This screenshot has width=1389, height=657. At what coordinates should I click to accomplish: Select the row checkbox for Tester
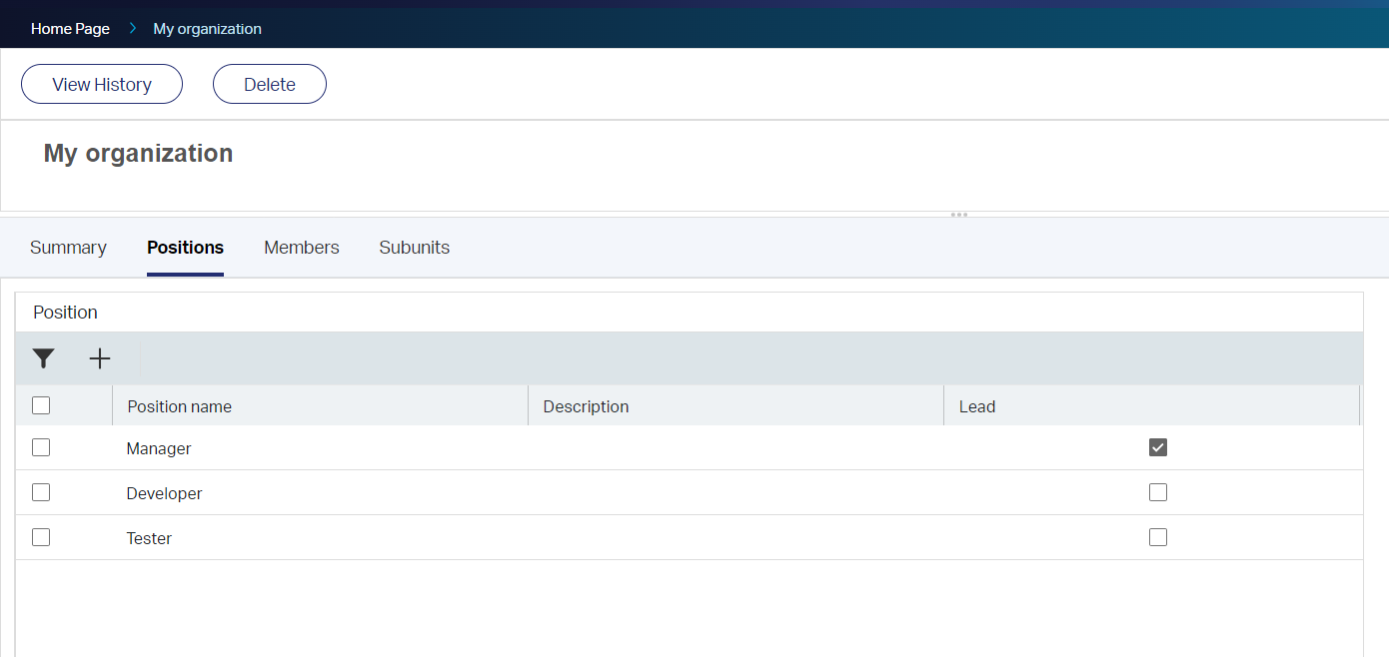(x=40, y=536)
